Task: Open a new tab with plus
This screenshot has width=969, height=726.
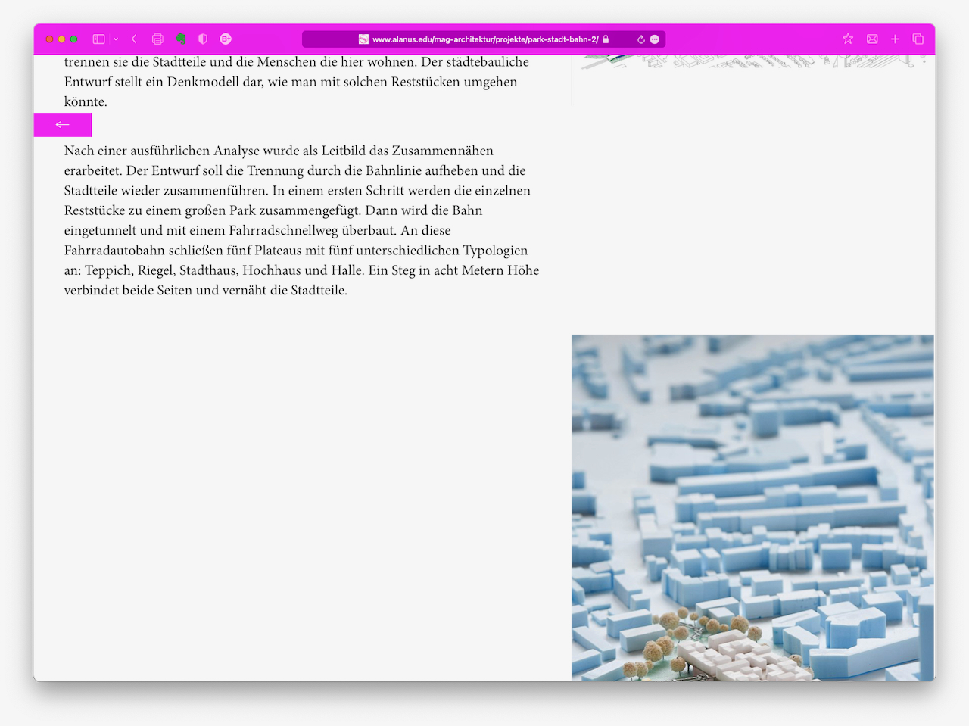Action: pos(895,39)
